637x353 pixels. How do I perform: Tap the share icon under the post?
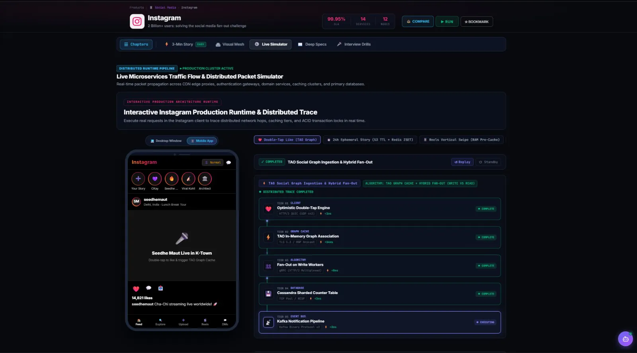[160, 288]
